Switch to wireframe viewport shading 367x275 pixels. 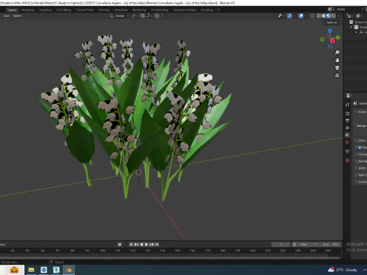coord(319,16)
